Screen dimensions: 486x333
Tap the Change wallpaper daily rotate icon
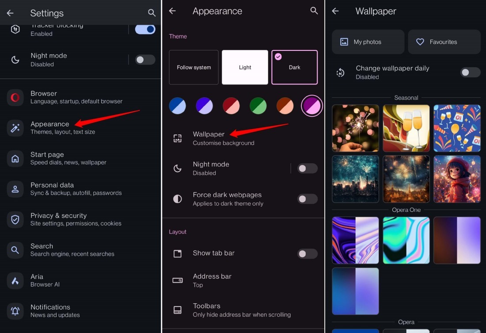point(341,73)
